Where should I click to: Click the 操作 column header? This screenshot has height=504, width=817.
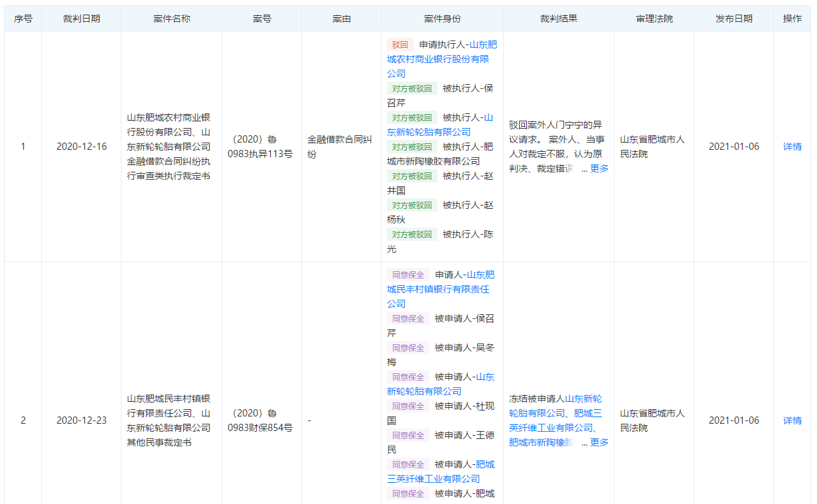click(x=792, y=19)
